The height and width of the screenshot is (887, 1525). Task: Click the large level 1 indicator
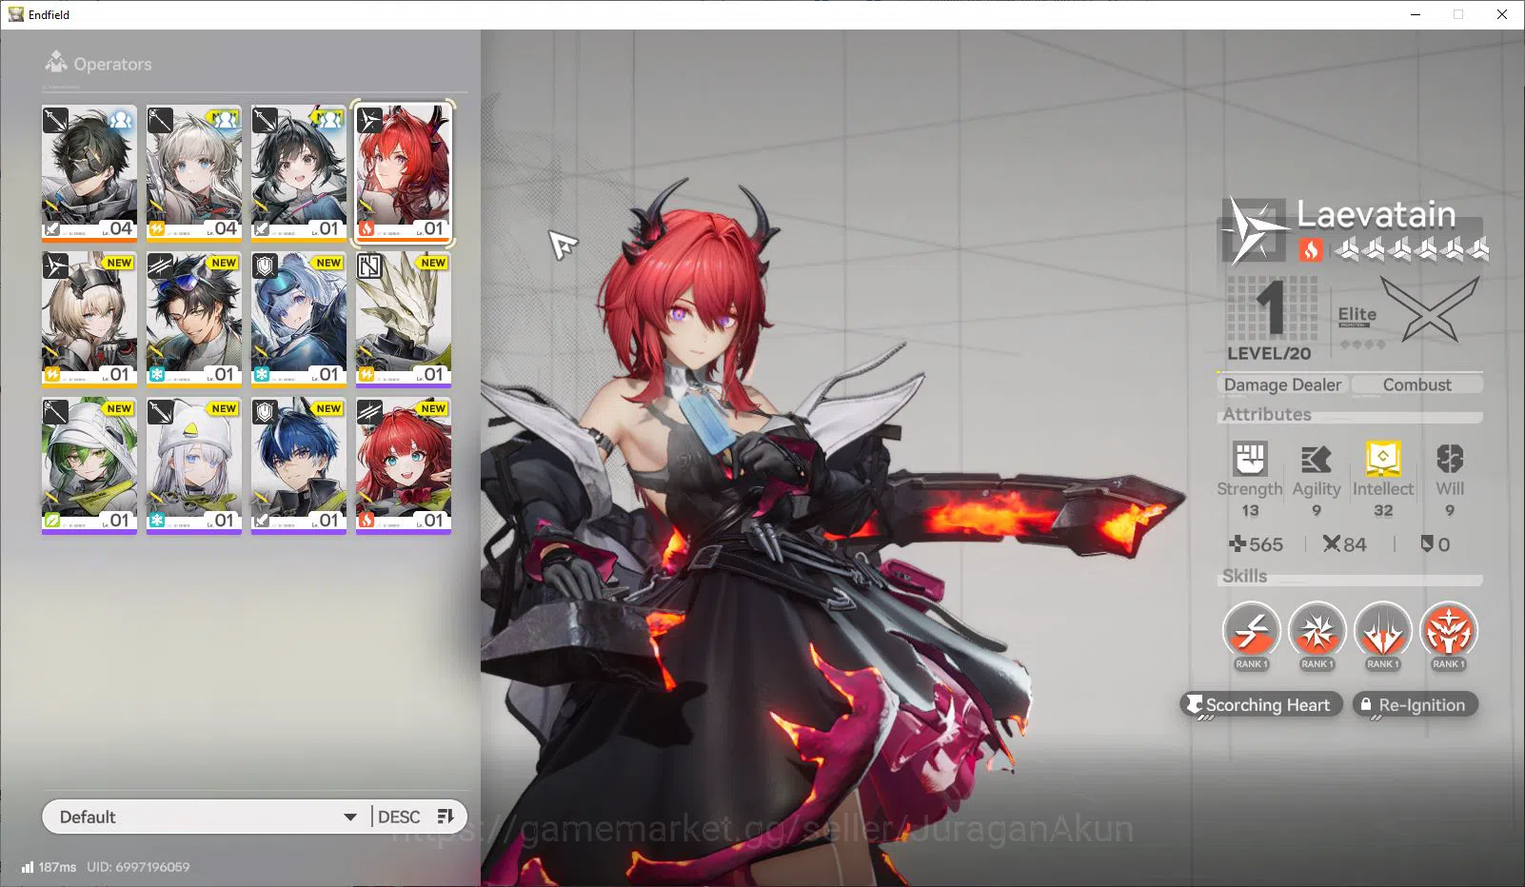point(1271,308)
